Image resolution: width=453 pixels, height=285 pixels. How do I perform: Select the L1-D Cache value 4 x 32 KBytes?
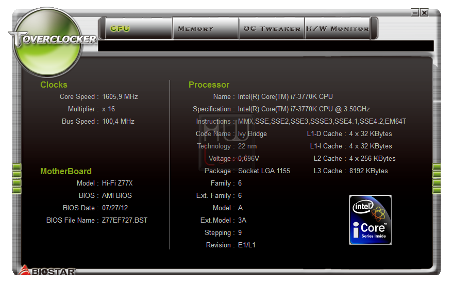(x=371, y=134)
